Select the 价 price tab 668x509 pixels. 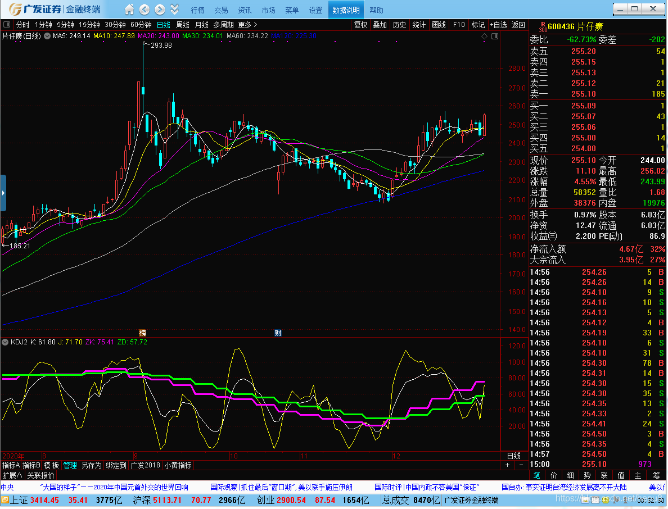click(554, 475)
